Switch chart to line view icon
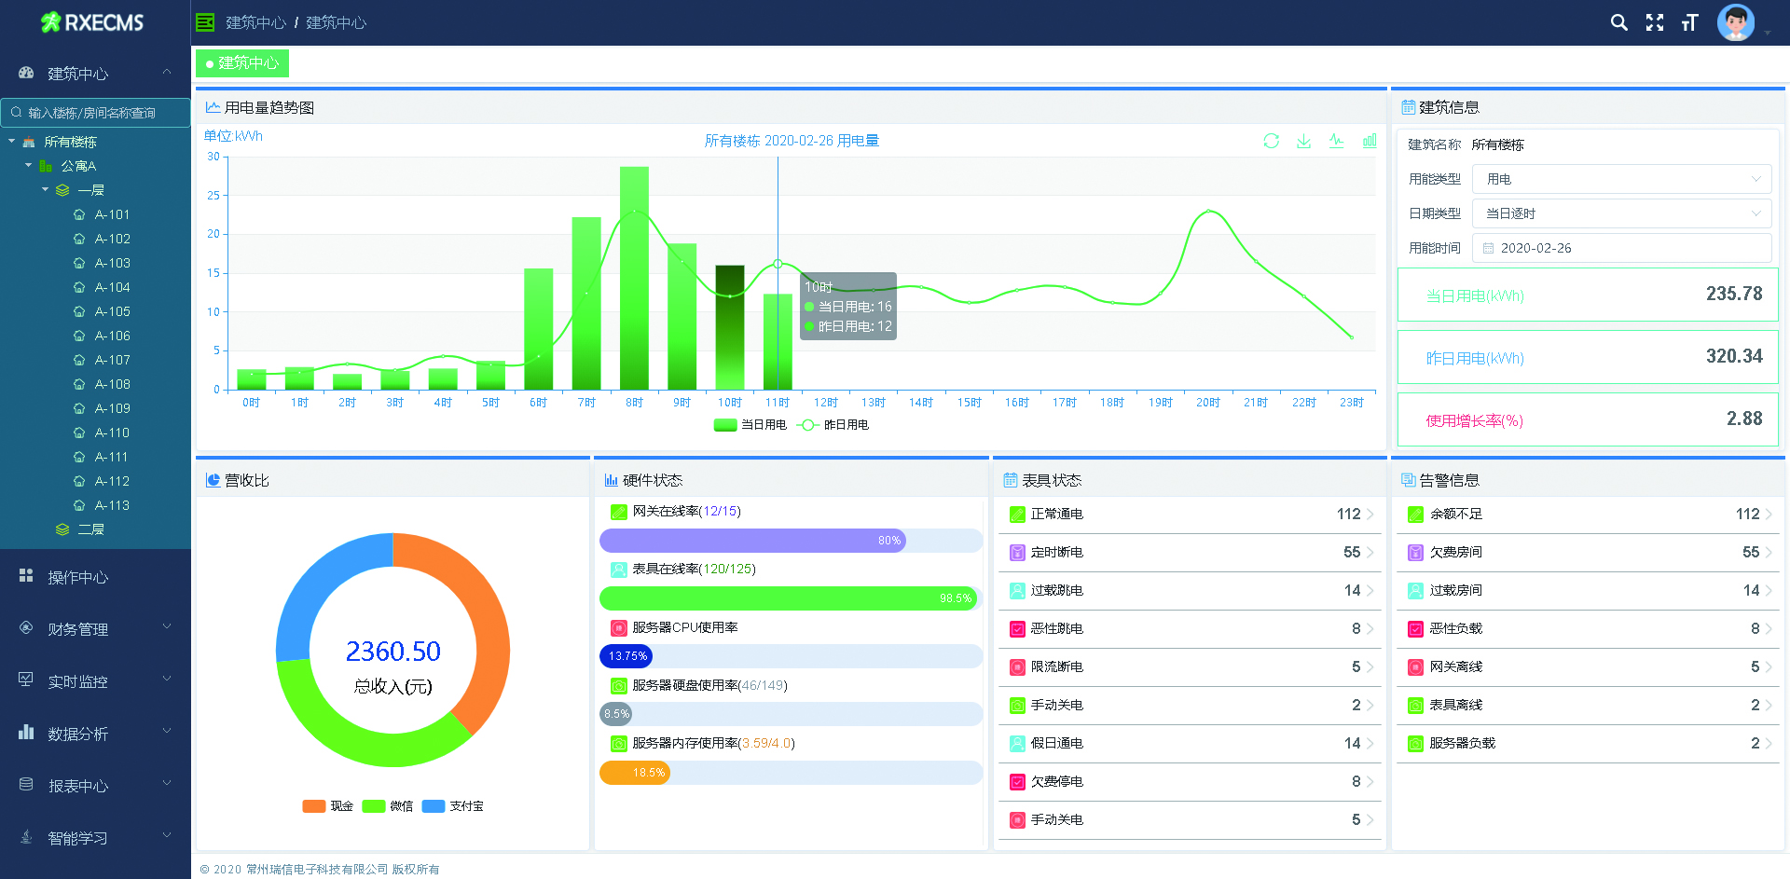 point(1336,141)
